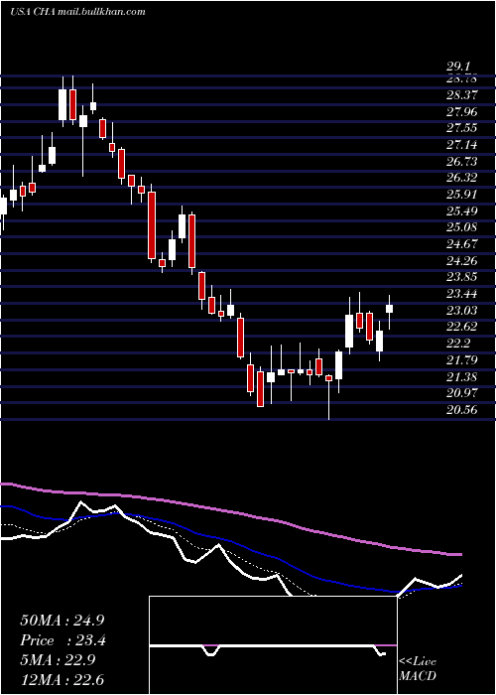Image resolution: width=496 pixels, height=695 pixels.
Task: Click the Price : 23.4 readout
Action: (62, 640)
